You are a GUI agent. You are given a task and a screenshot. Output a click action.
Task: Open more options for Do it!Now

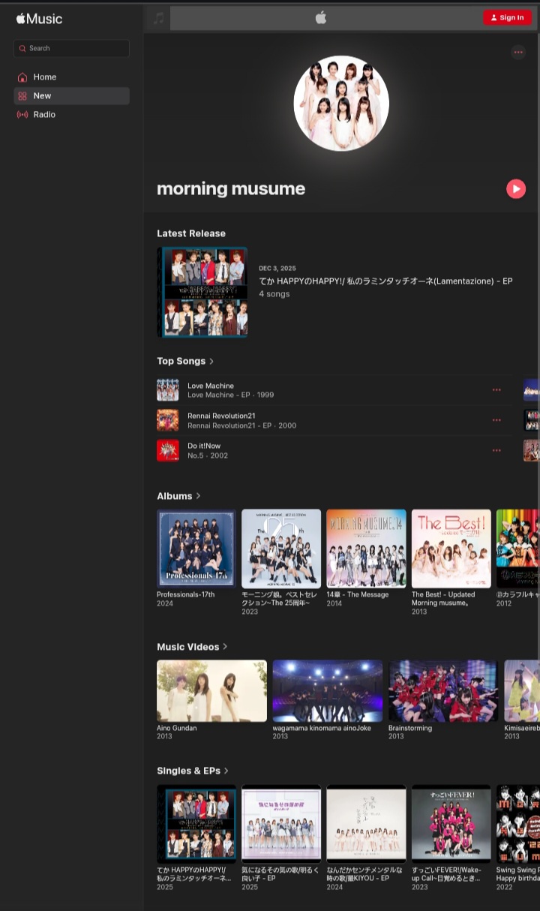click(x=496, y=450)
